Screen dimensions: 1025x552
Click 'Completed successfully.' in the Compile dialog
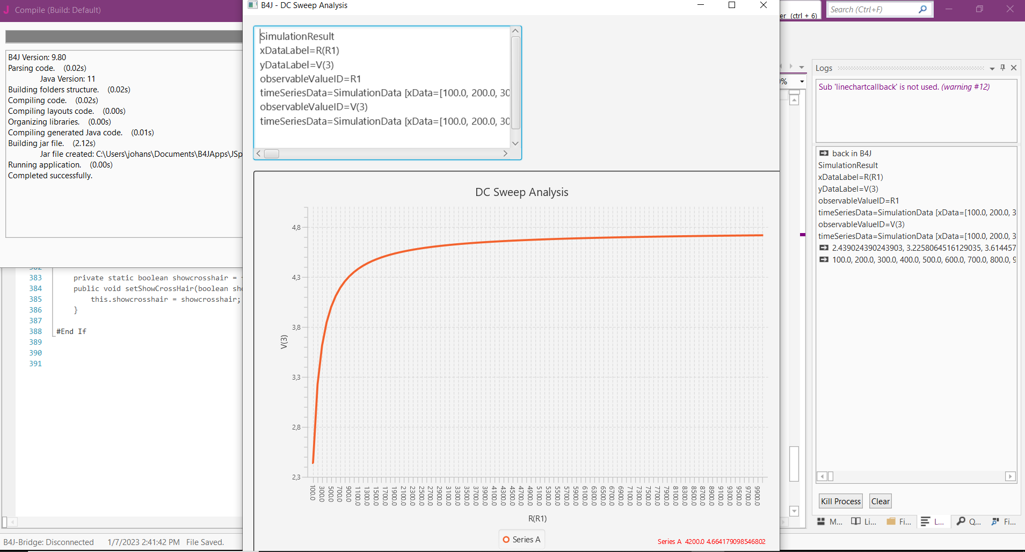click(50, 176)
